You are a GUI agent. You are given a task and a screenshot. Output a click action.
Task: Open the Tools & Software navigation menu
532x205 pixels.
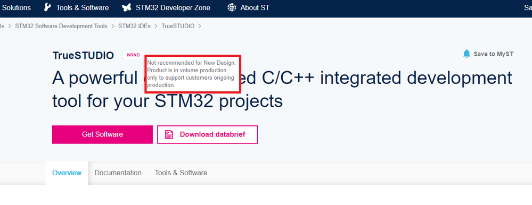[83, 7]
